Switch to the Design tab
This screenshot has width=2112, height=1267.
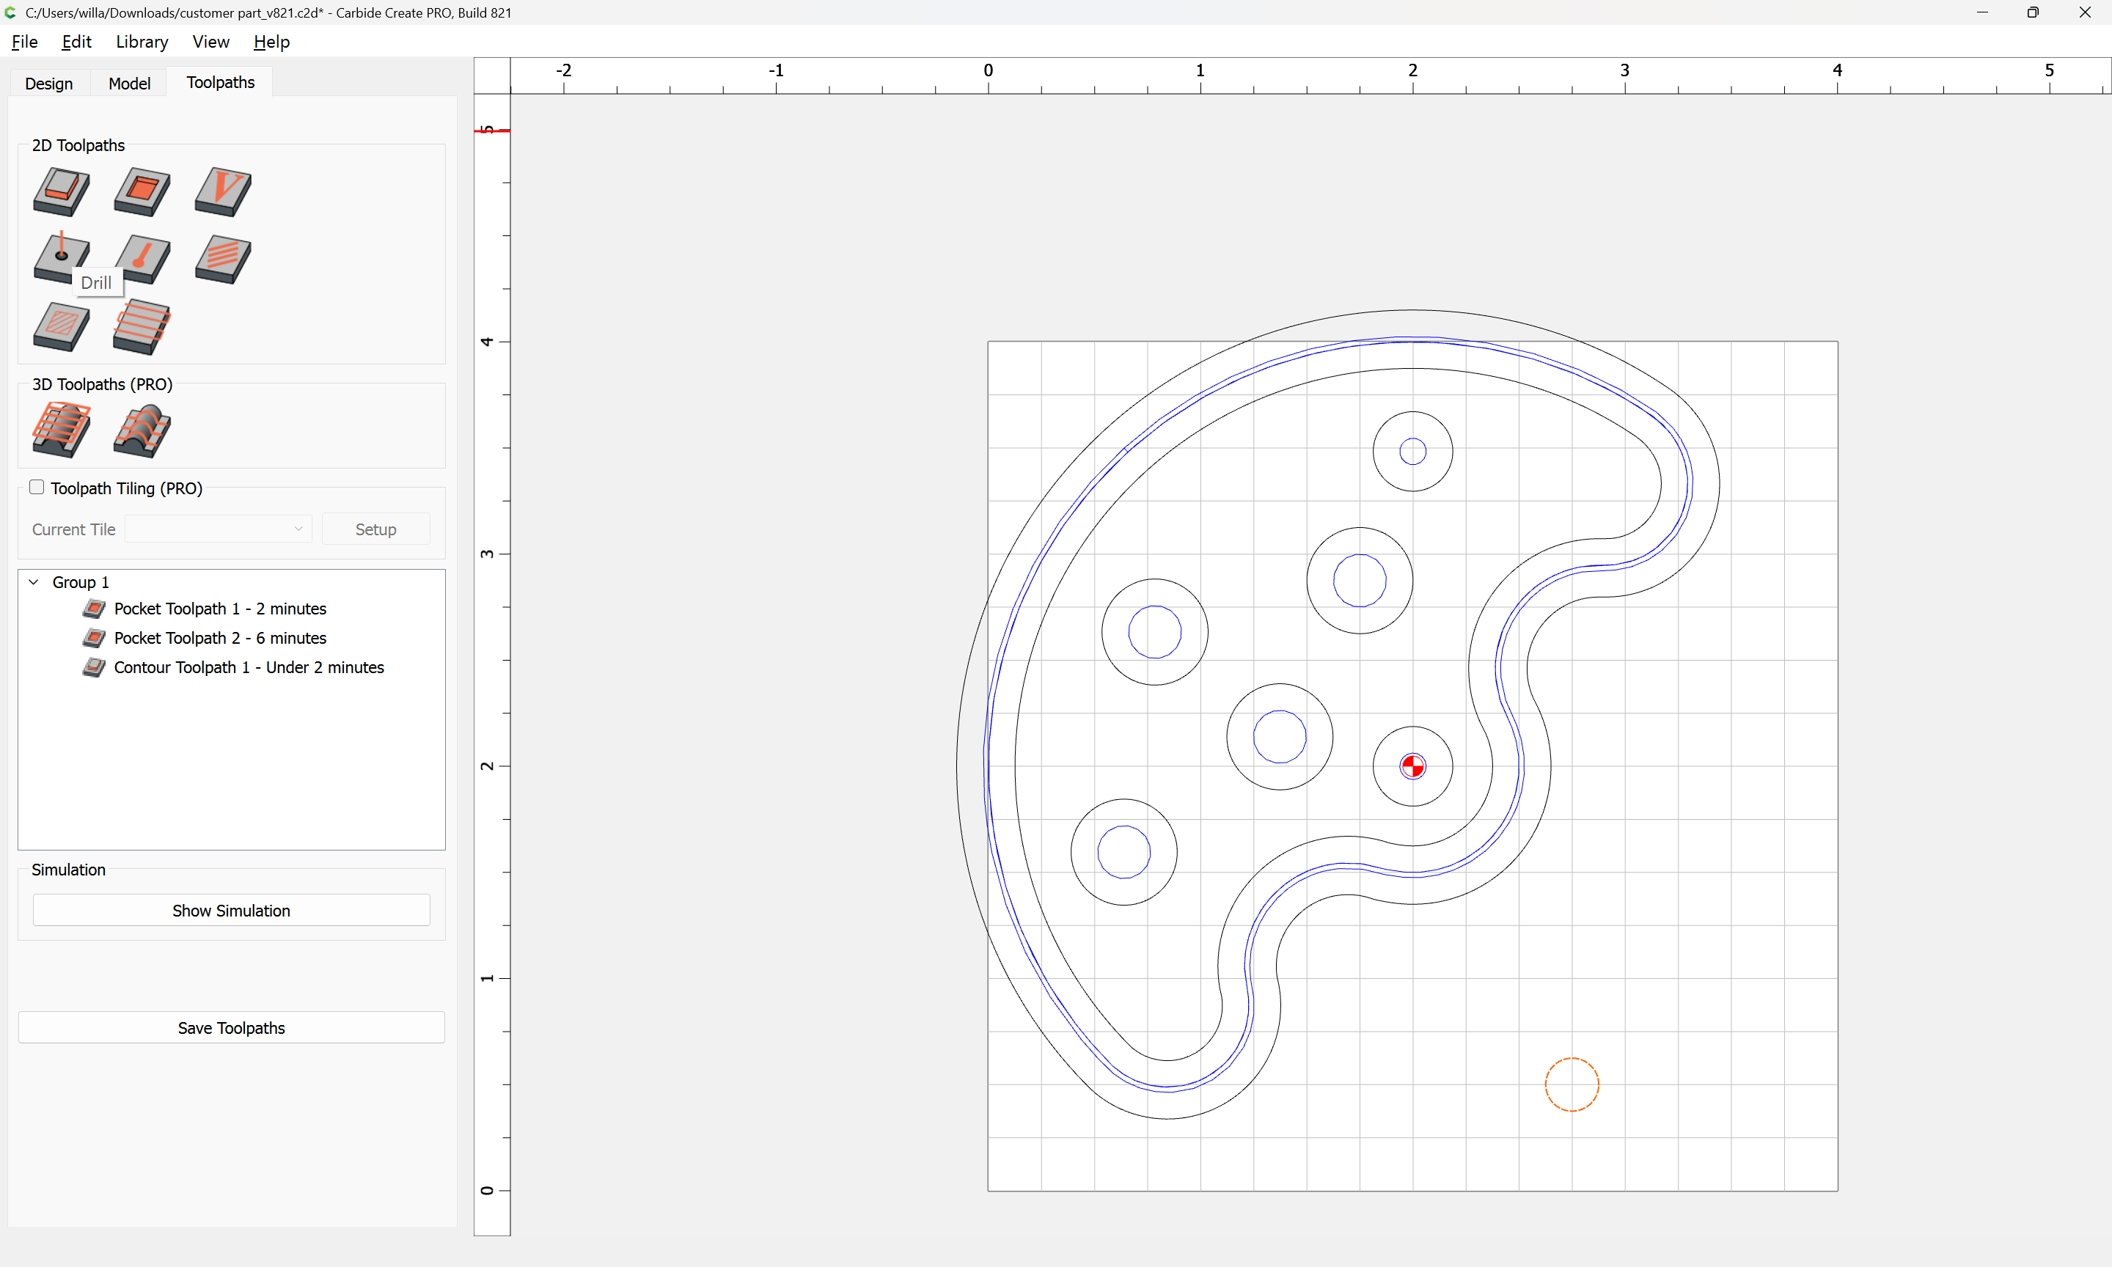pos(48,83)
